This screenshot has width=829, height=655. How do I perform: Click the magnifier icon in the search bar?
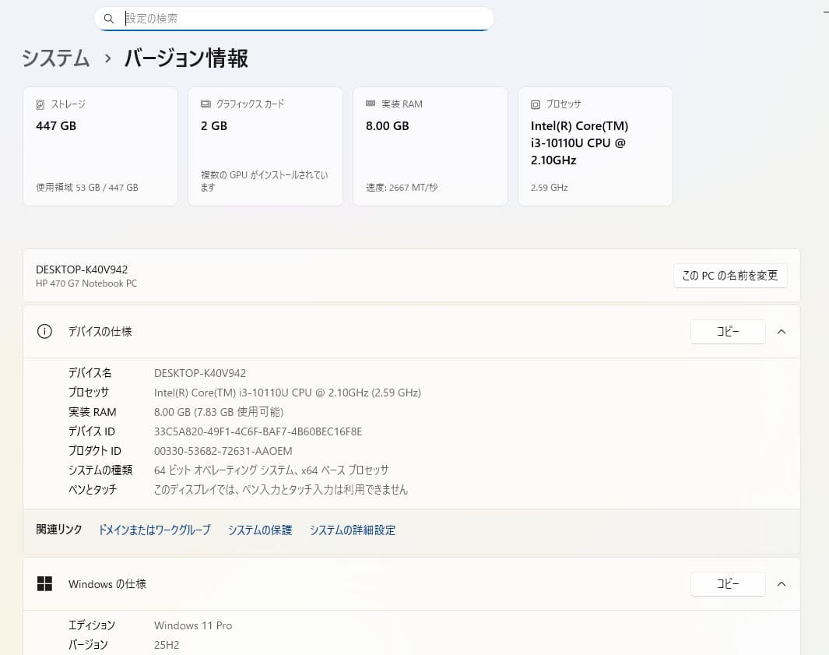coord(109,18)
